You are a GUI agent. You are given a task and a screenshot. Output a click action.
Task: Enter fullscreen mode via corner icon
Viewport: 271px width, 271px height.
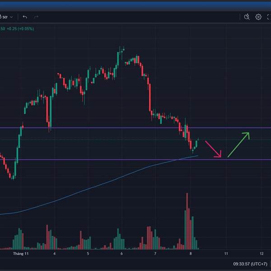click(269, 17)
